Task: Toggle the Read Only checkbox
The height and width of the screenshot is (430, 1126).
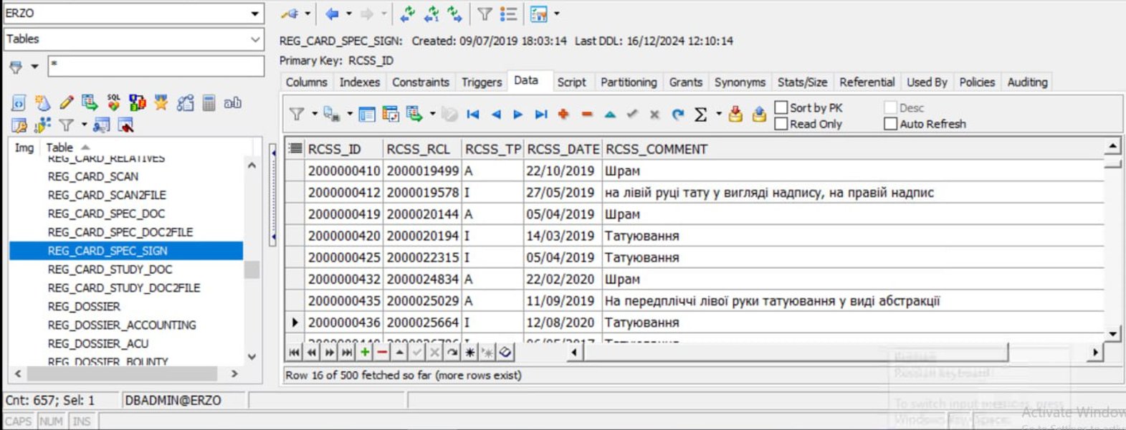Action: coord(781,124)
